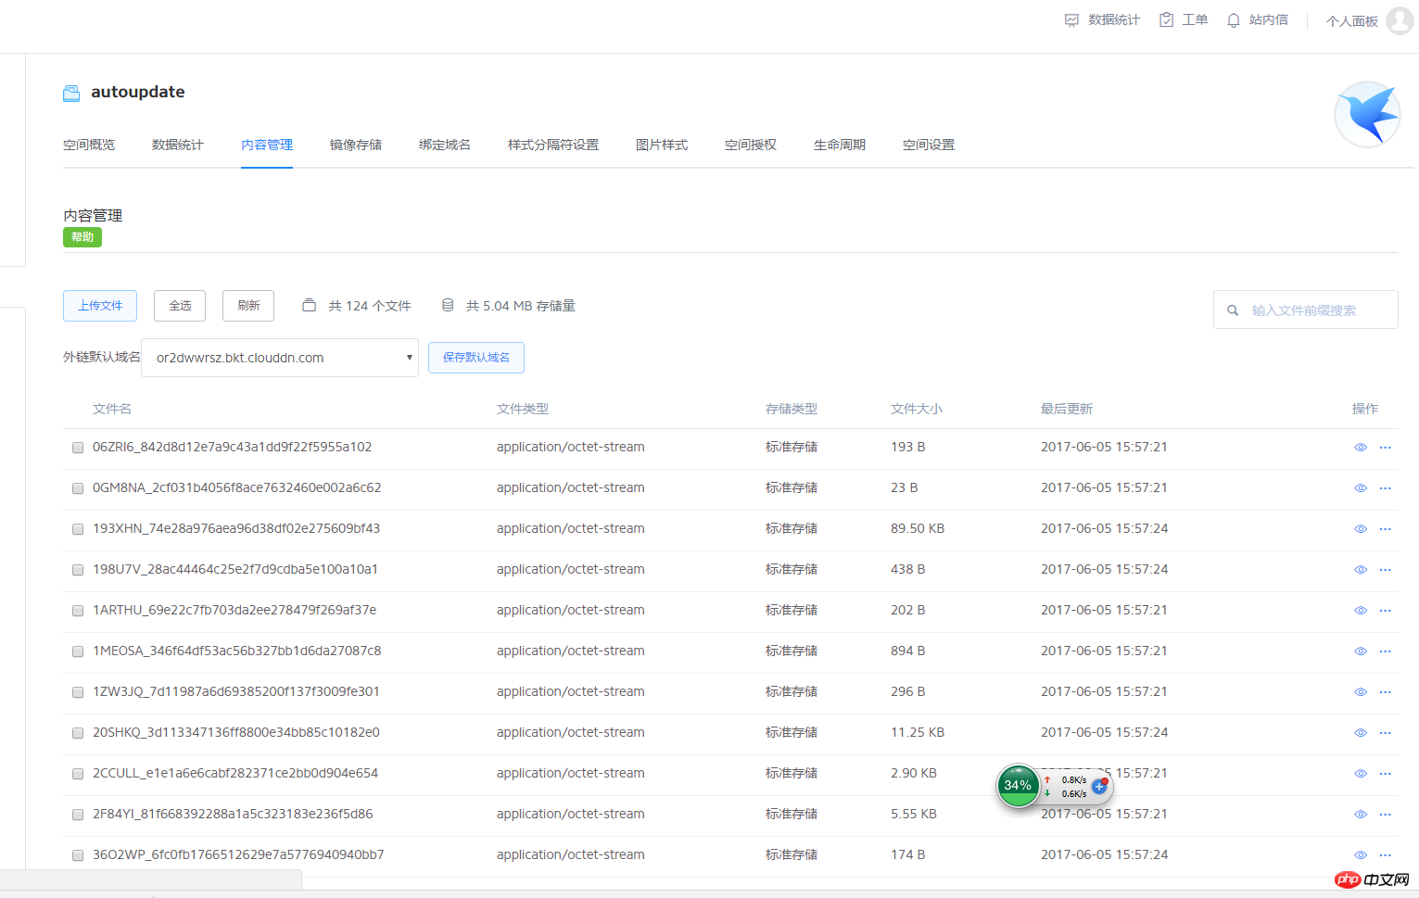
Task: Open more actions for file 1MEOSA
Action: [1386, 651]
